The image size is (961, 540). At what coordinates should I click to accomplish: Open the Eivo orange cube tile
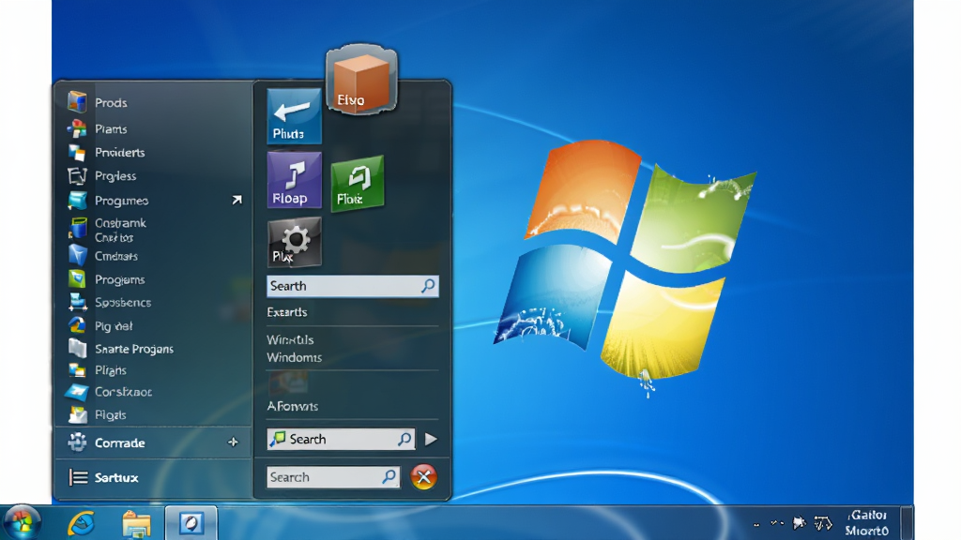pyautogui.click(x=361, y=80)
